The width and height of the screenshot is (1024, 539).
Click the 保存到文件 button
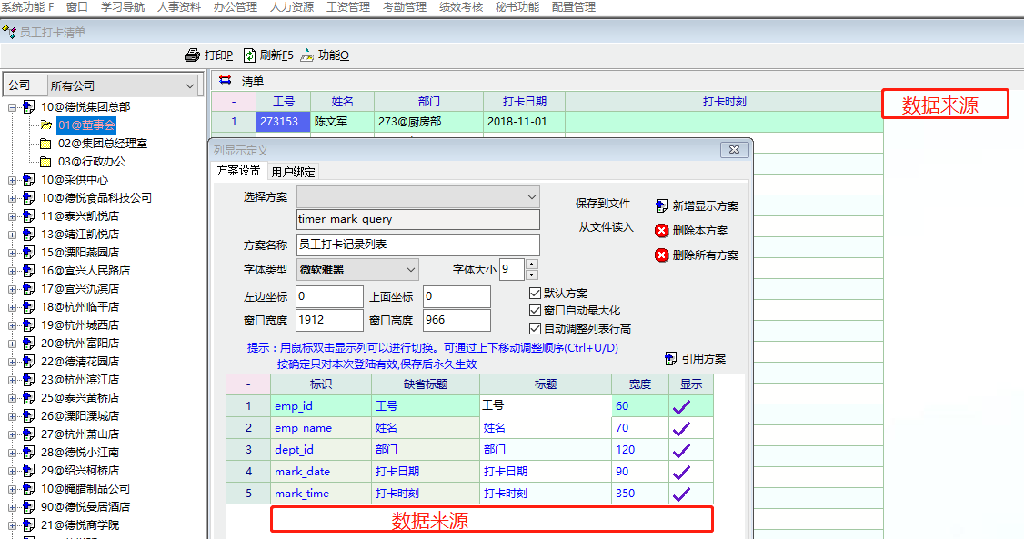click(604, 204)
